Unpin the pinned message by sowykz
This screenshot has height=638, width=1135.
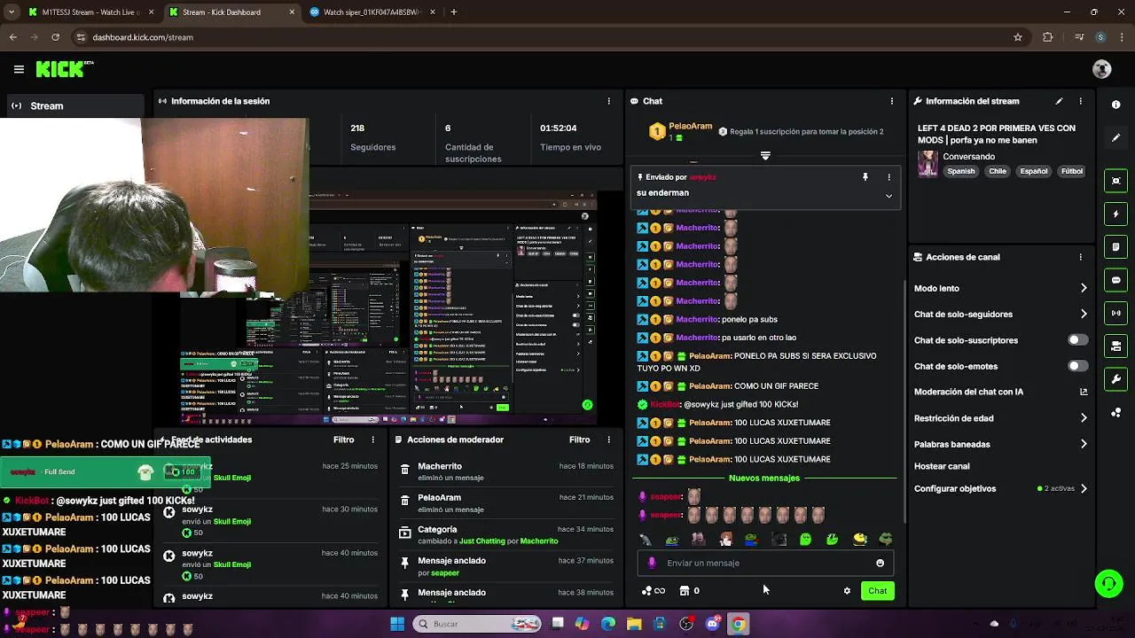click(x=865, y=177)
